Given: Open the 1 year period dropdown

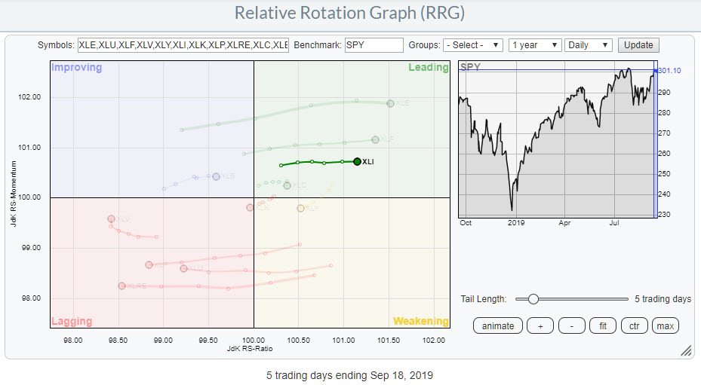Looking at the screenshot, I should 535,45.
